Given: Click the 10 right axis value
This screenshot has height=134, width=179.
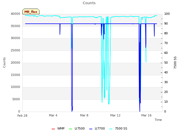Looking at the screenshot, I should 166,102.
